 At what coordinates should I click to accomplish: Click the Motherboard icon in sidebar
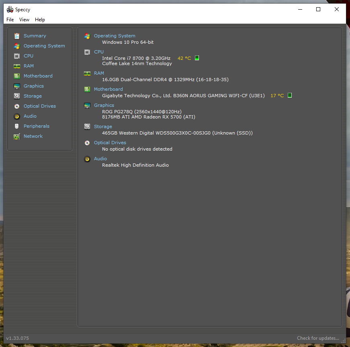click(x=16, y=76)
